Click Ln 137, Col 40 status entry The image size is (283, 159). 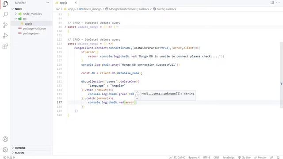[x=177, y=157]
